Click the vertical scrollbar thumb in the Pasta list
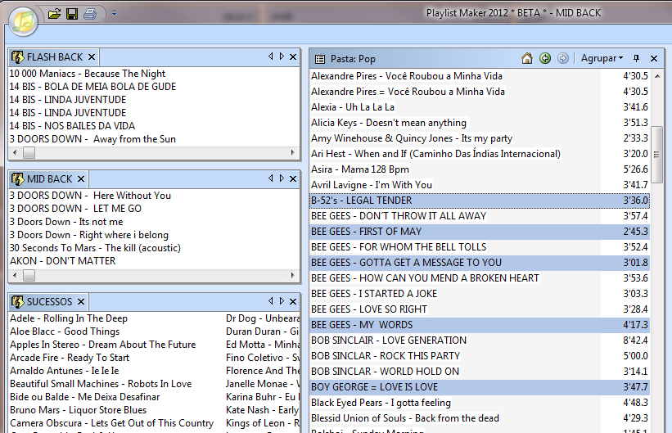Image resolution: width=672 pixels, height=433 pixels. pos(656,155)
